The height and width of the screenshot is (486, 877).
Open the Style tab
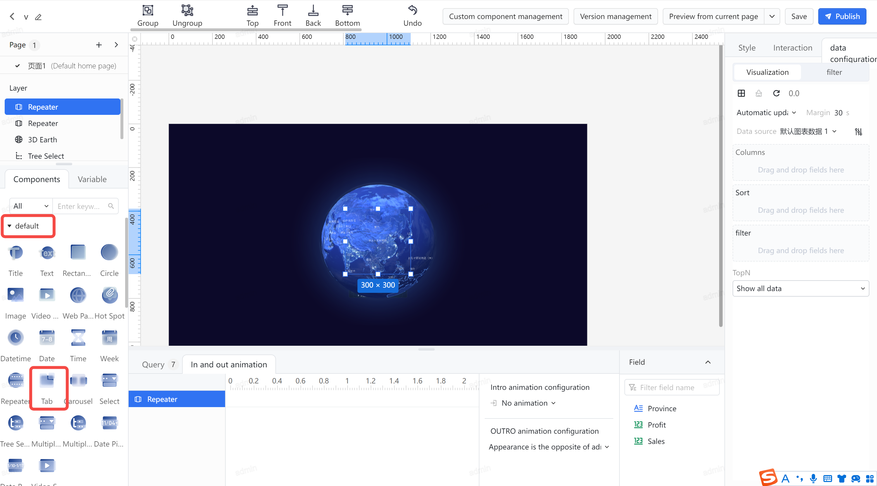point(747,48)
